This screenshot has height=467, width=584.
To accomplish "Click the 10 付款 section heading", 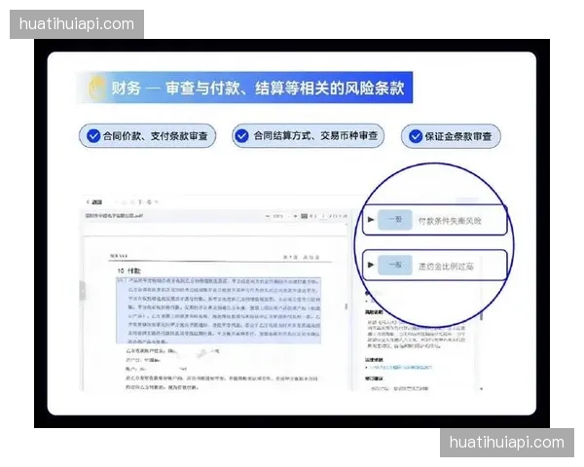I will tap(128, 270).
